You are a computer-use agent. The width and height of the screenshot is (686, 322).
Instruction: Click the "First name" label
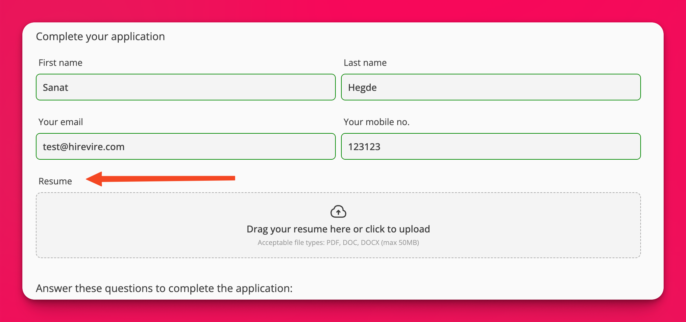tap(61, 63)
